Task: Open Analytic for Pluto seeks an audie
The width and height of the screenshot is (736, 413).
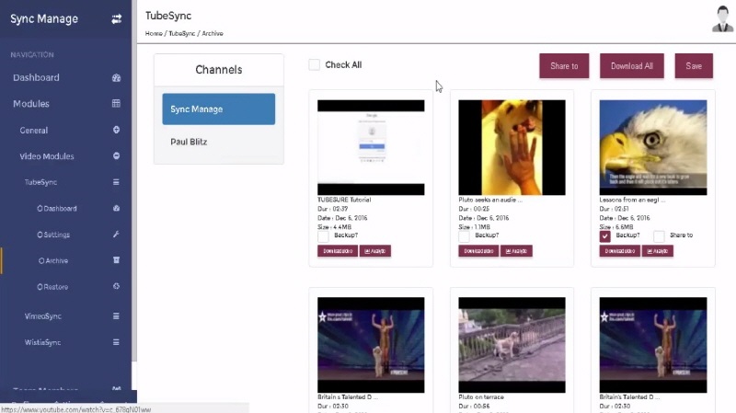Action: coord(516,251)
